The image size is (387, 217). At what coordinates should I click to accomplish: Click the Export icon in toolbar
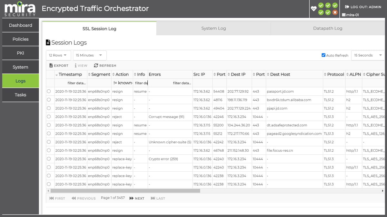tap(51, 65)
